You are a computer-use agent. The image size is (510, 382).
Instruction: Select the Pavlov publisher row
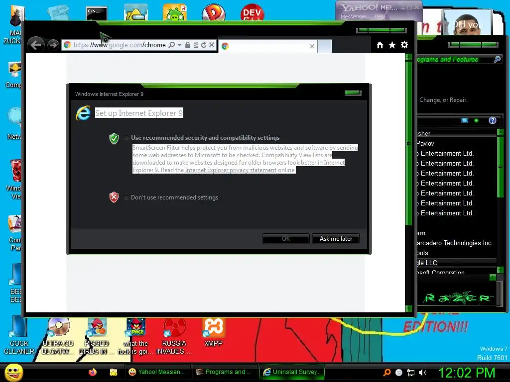tap(457, 143)
